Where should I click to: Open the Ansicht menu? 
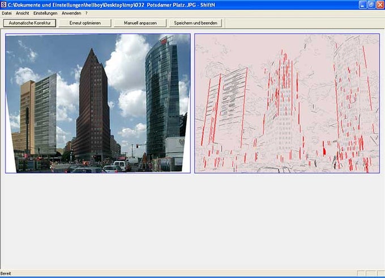22,13
